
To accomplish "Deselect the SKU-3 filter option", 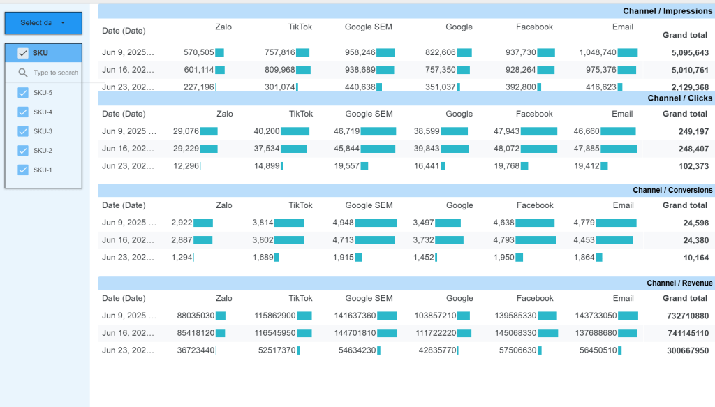I will 23,131.
